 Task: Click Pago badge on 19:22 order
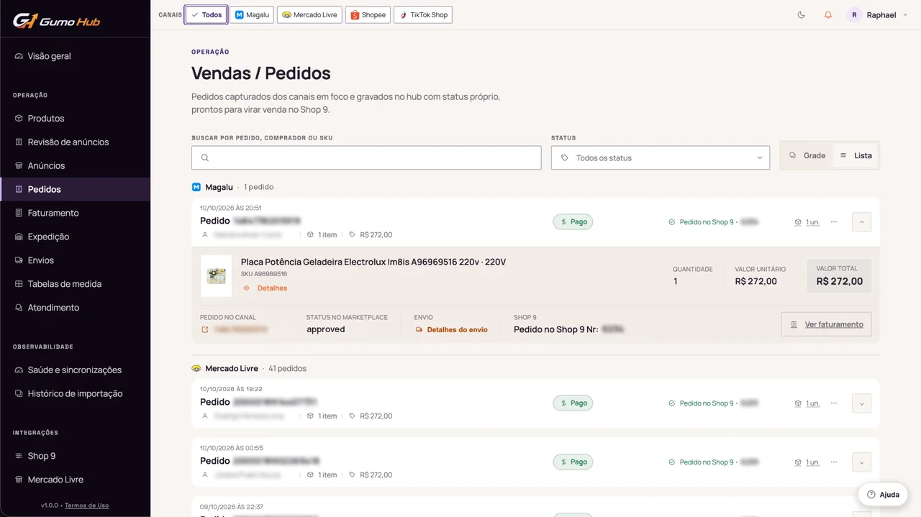(x=573, y=403)
